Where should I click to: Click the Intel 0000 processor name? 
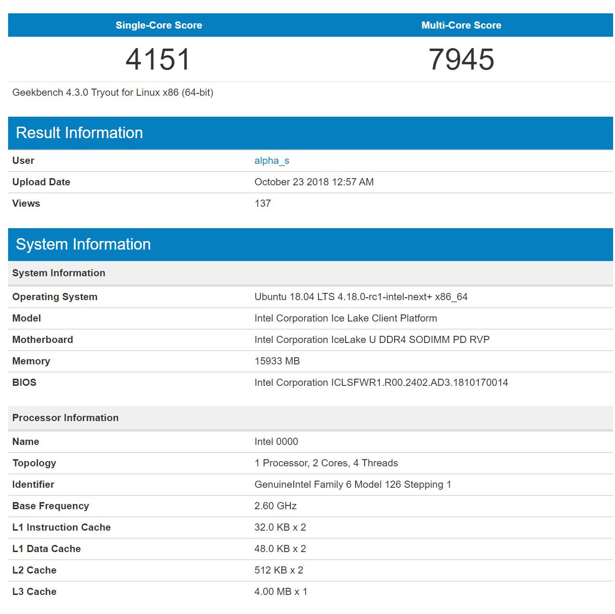[x=276, y=442]
